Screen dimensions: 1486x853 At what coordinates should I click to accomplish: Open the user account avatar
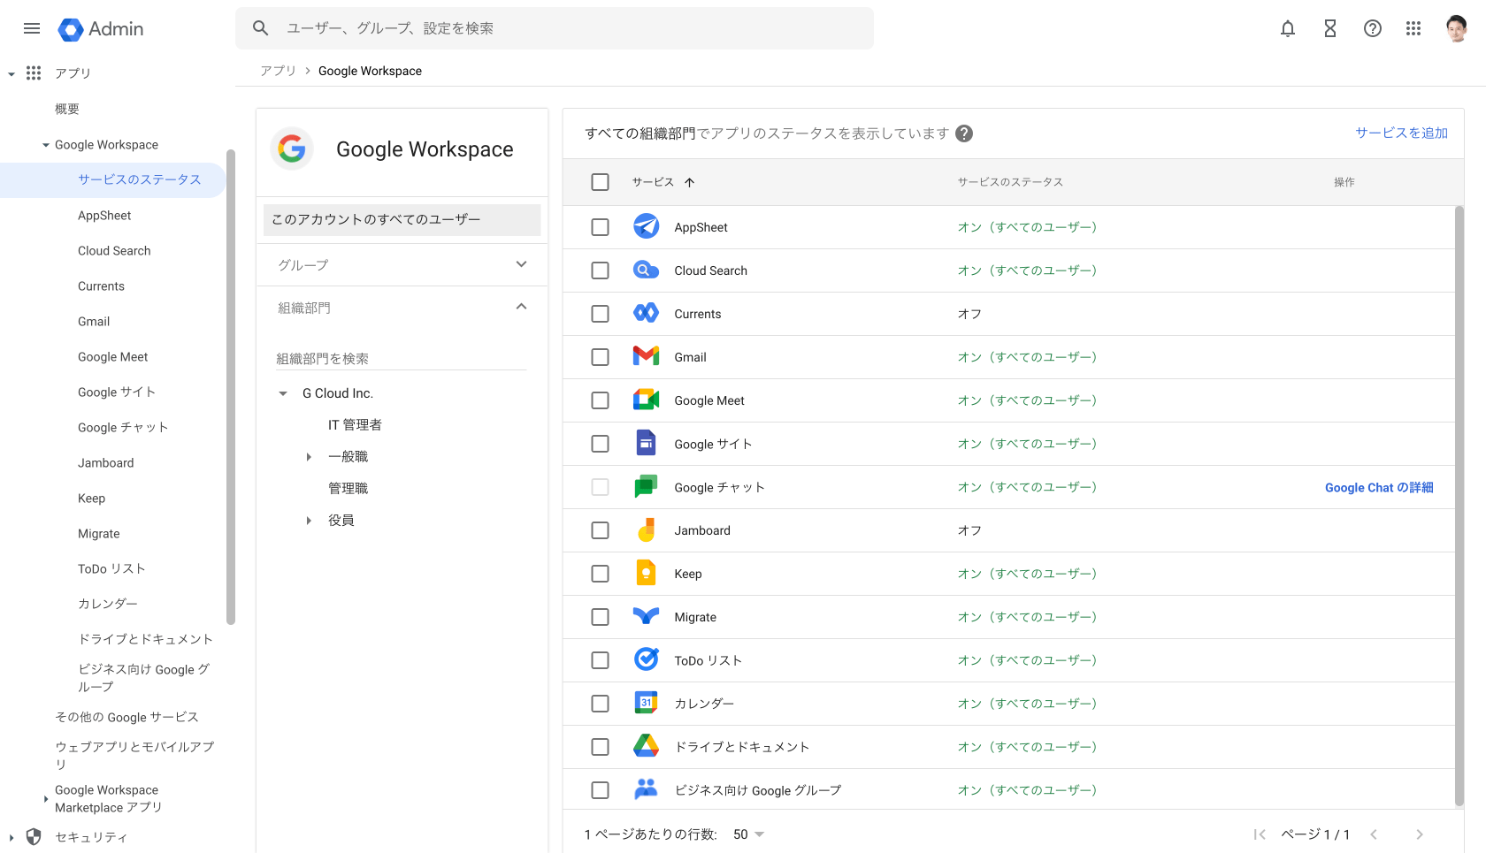pyautogui.click(x=1457, y=28)
